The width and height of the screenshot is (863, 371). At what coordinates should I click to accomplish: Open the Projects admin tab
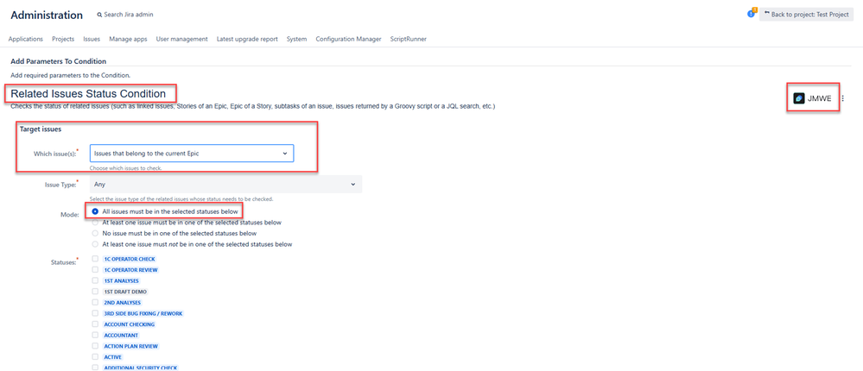pos(63,39)
